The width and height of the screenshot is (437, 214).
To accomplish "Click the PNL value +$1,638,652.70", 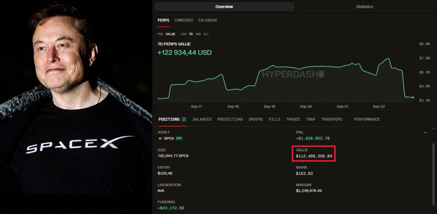I will pyautogui.click(x=313, y=139).
